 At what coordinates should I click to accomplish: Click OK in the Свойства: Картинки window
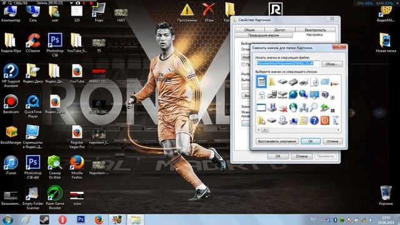coord(277,156)
